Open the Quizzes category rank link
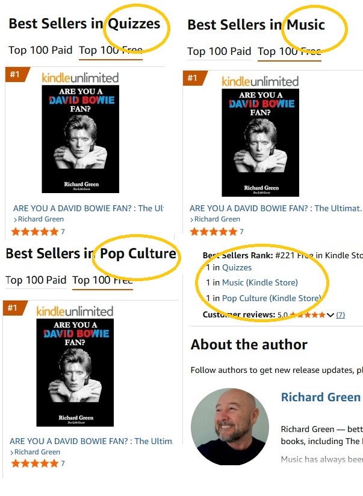 (237, 267)
